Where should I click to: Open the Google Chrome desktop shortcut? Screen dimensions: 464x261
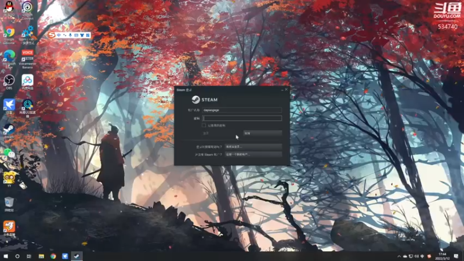pyautogui.click(x=9, y=35)
